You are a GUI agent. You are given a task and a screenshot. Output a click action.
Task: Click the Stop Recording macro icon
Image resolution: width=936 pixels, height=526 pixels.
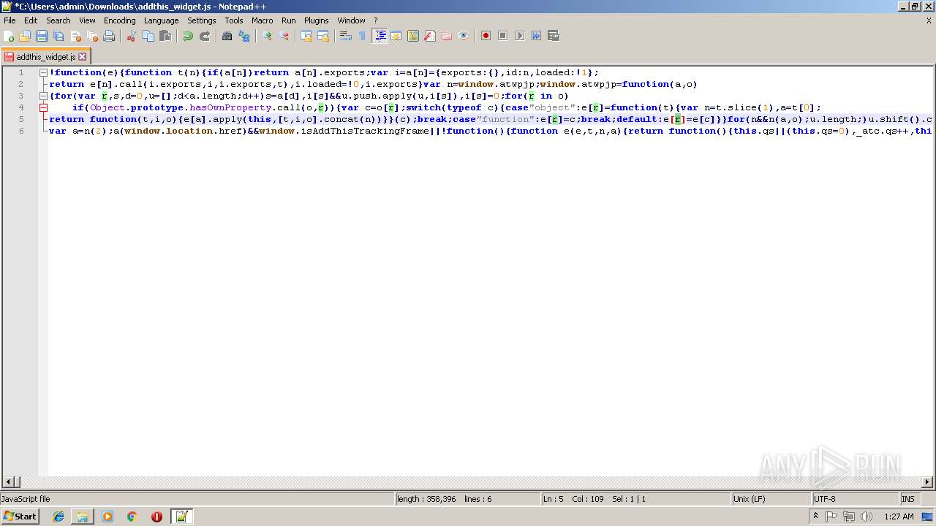pos(502,36)
